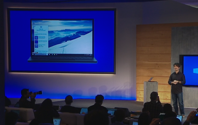Open File Explorer's yellow folder taskbar icon
The image size is (198, 125).
(x=55, y=54)
